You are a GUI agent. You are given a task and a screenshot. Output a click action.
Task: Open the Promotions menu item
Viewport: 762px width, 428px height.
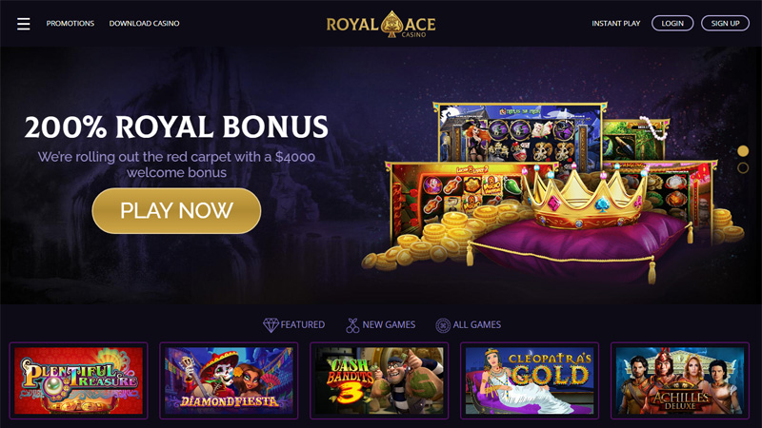pos(70,23)
